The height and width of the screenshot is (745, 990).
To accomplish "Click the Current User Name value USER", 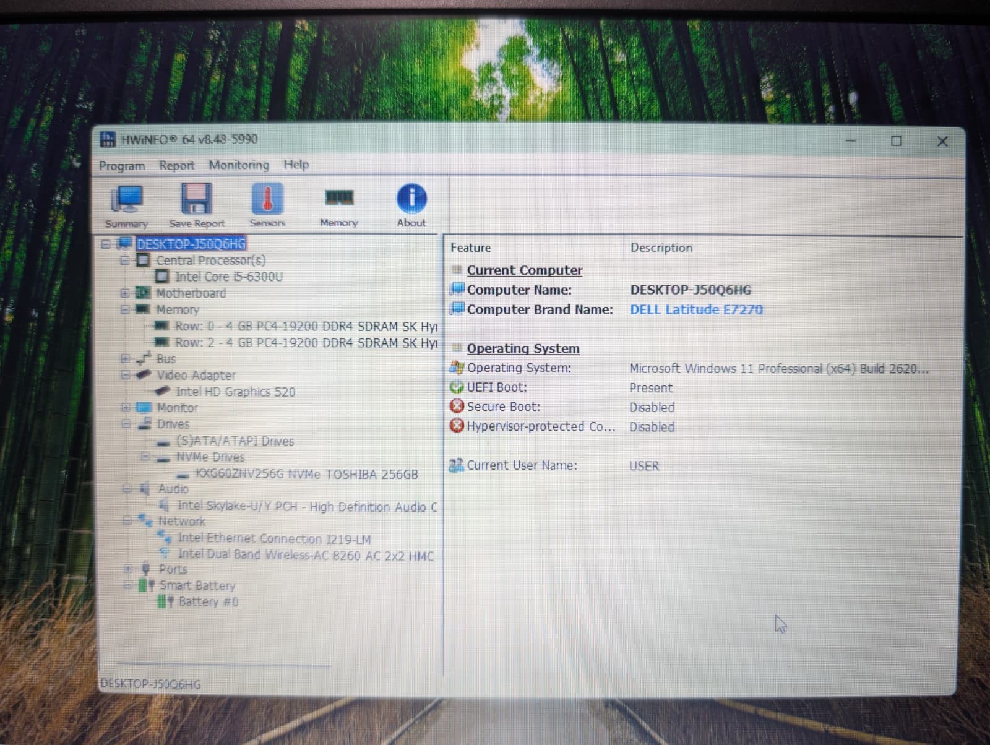I will (644, 466).
